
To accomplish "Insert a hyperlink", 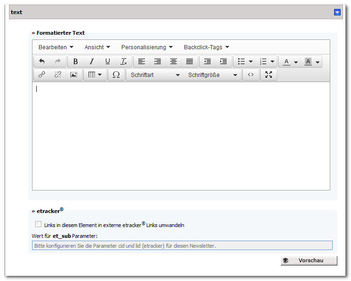I will point(42,75).
